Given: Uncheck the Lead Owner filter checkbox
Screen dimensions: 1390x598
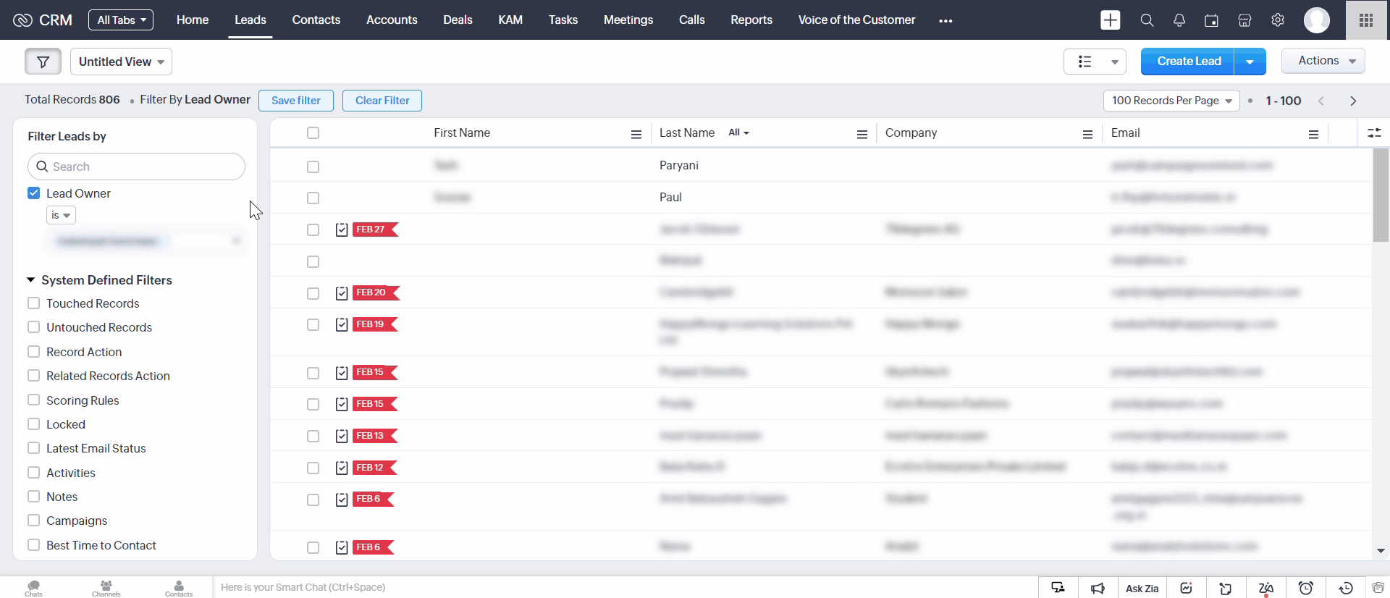Looking at the screenshot, I should pyautogui.click(x=33, y=193).
